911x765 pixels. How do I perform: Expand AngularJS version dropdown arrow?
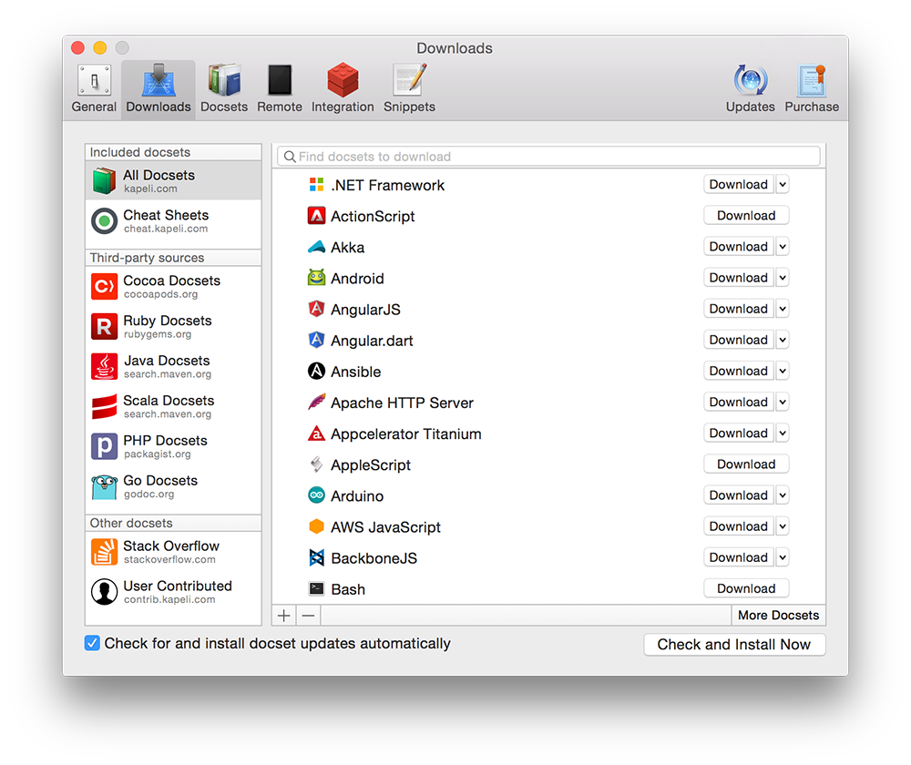[782, 309]
